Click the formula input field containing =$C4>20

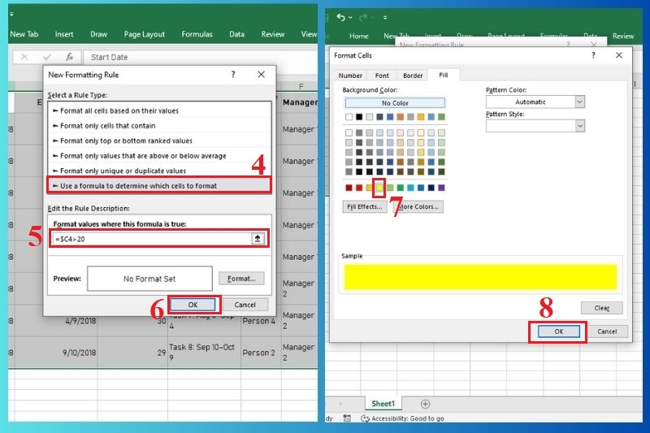(152, 239)
